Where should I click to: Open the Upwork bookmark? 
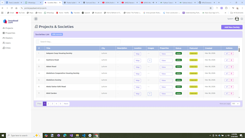[86, 13]
